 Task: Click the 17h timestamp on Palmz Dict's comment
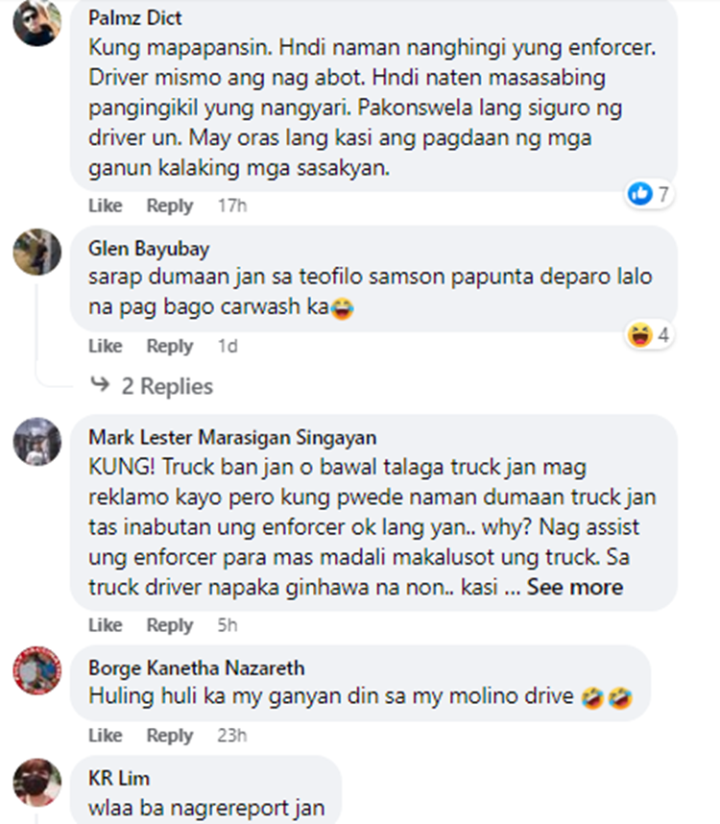232,206
